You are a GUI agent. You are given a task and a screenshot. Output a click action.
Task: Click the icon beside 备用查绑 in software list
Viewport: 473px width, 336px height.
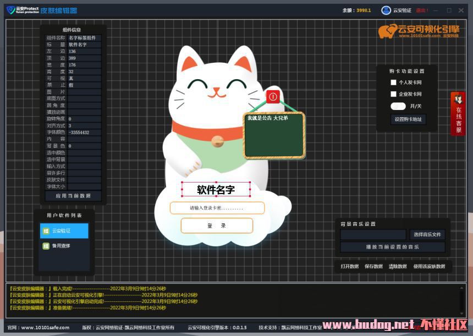coord(46,246)
